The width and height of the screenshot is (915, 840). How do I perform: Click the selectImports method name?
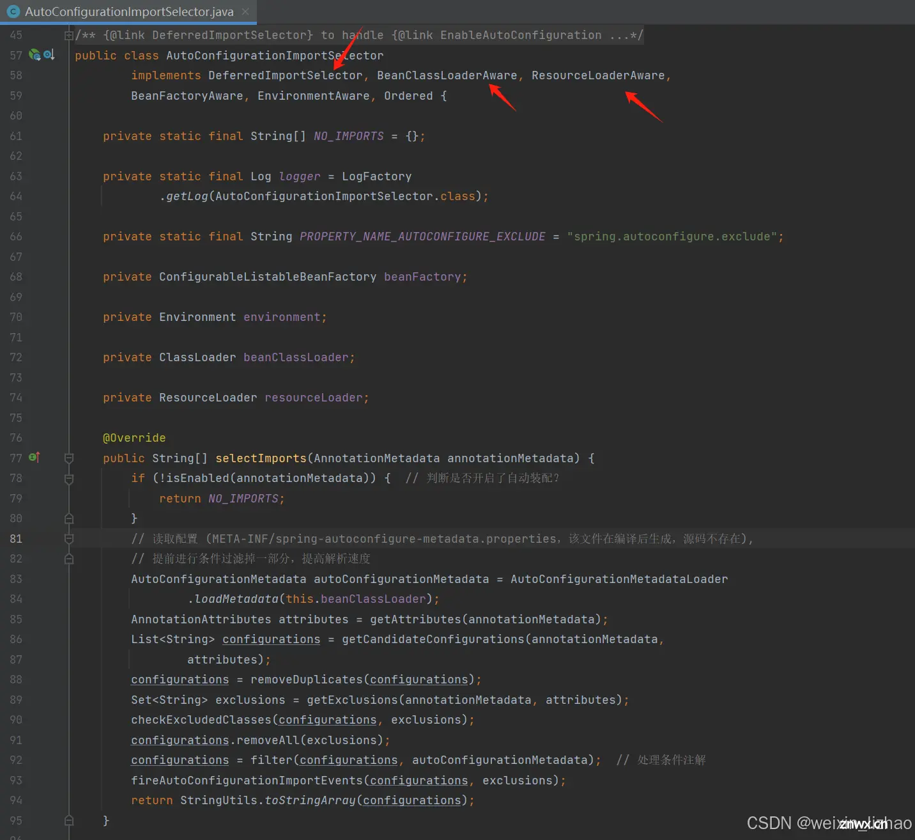tap(261, 458)
